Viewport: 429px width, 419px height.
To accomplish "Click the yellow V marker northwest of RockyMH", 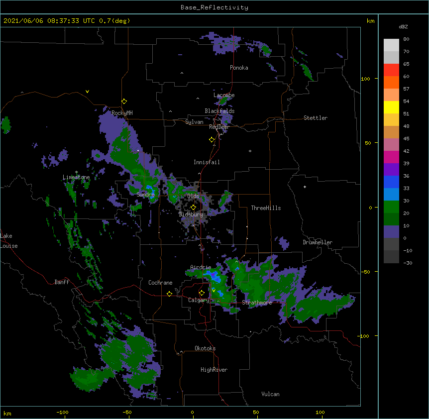I will click(x=87, y=92).
